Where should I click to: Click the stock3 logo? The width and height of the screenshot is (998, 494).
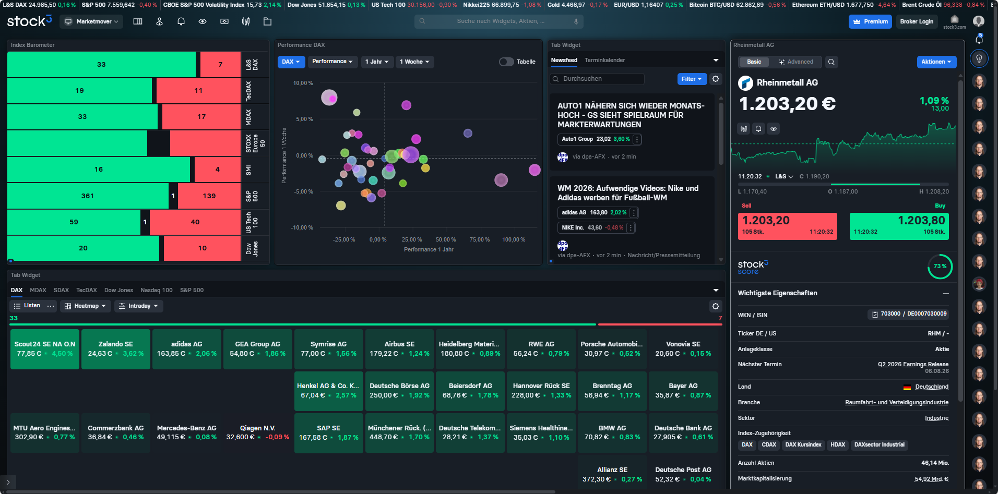tap(29, 21)
